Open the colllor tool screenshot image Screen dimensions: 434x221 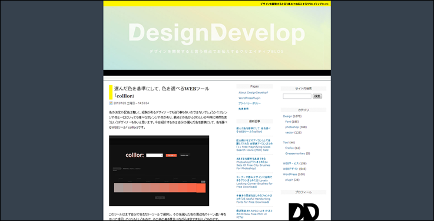159,170
